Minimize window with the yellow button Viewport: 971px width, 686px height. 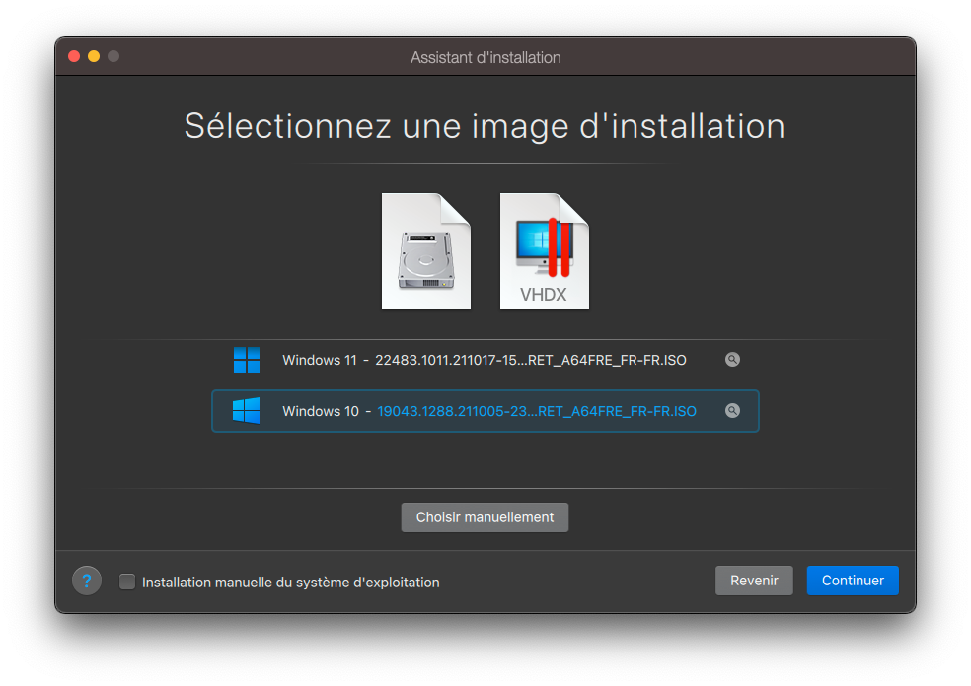coord(94,56)
